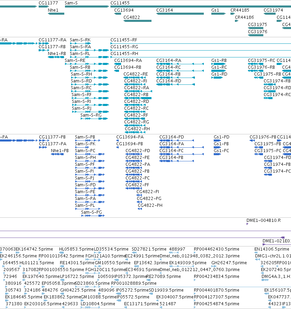Click EST label GH04225.5prime
Image resolution: width=291 pixels, height=309 pixels.
(x=78, y=290)
